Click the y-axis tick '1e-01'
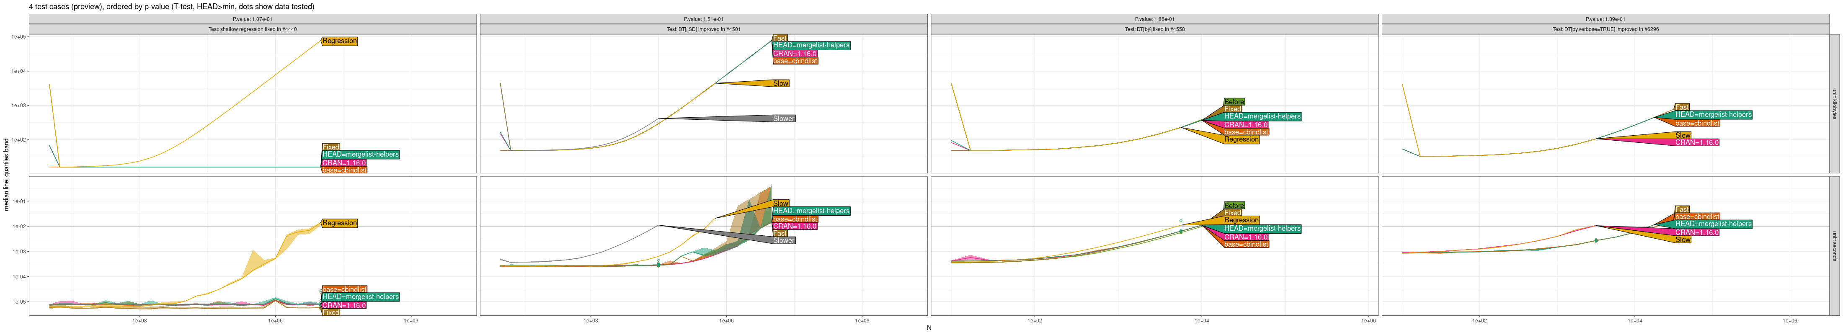Screen dimensions: 1843x335 click(x=19, y=201)
